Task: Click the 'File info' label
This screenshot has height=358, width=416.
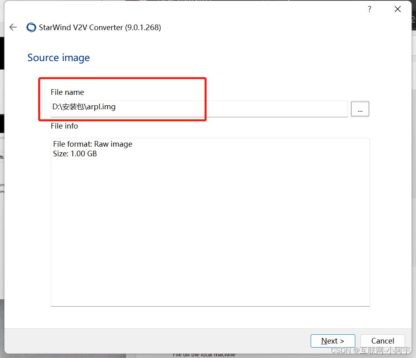Action: coord(64,126)
